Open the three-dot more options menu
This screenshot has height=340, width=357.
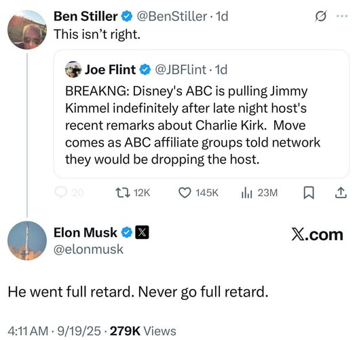342,16
